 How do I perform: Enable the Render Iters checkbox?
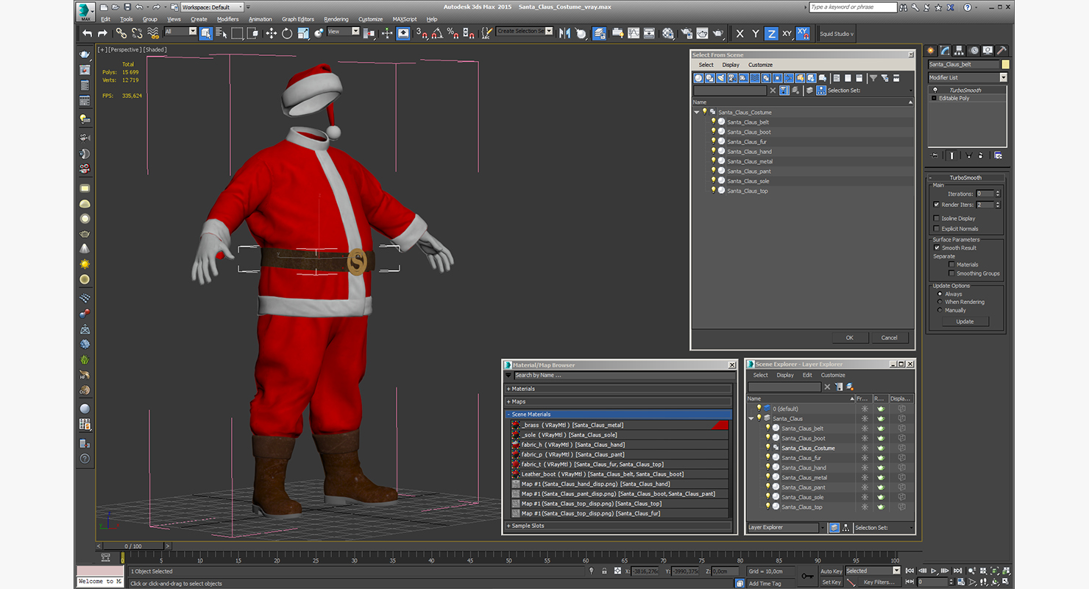click(x=936, y=205)
